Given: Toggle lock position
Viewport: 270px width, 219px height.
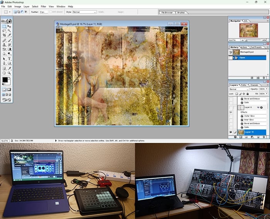Looking at the screenshot, I should [244, 94].
